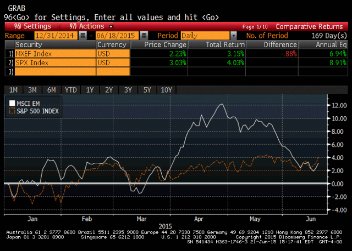Click the Page 1/10 indicator

(x=255, y=27)
